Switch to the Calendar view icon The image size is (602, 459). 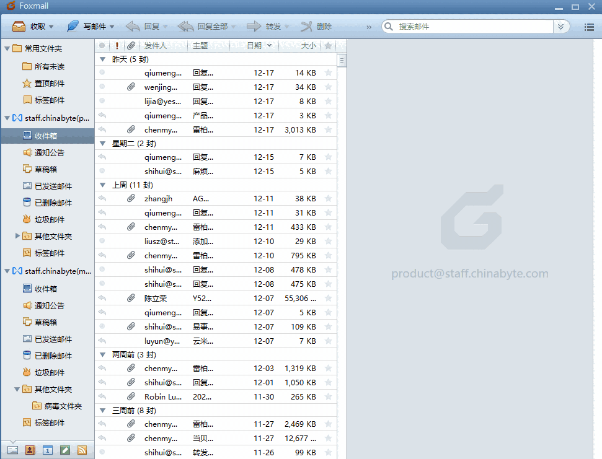[x=47, y=450]
